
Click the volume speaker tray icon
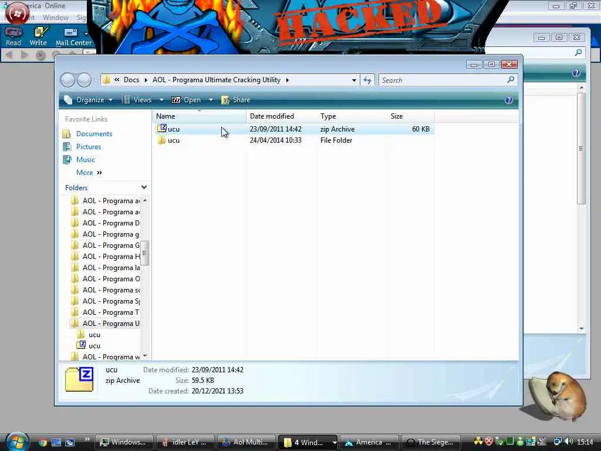click(568, 442)
